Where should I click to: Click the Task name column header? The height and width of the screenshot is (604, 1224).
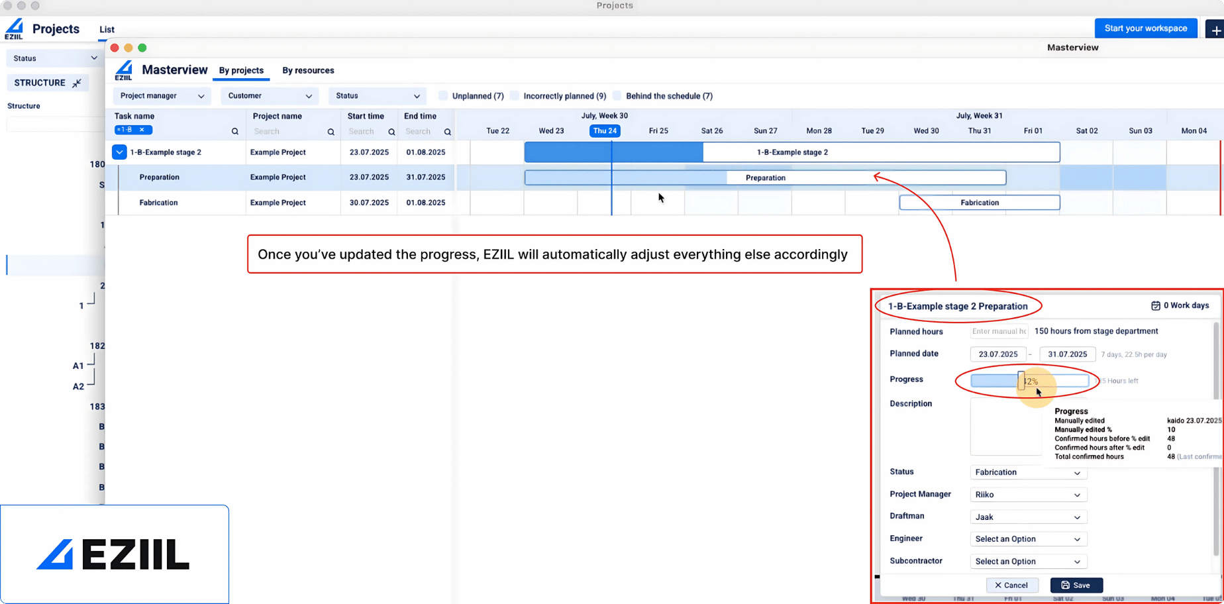(x=134, y=116)
